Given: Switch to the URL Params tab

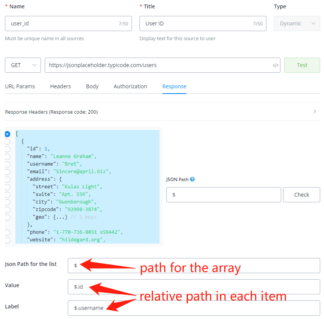Looking at the screenshot, I should [20, 86].
